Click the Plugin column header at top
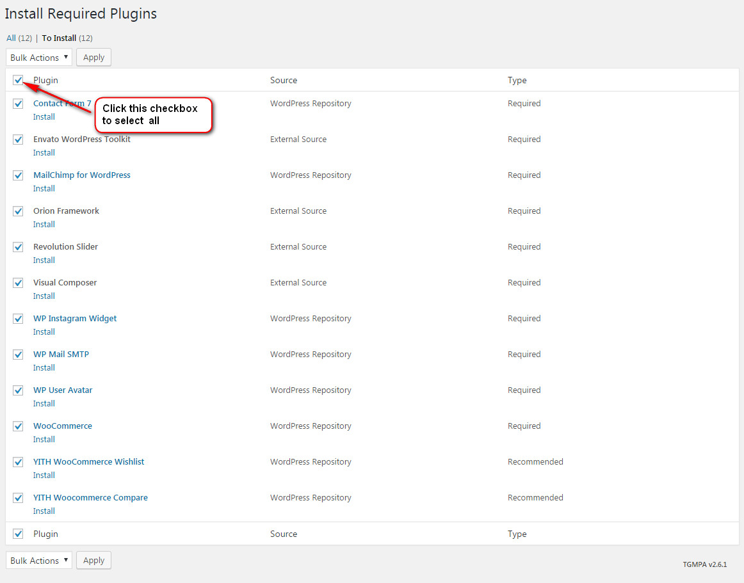The height and width of the screenshot is (583, 744). (x=45, y=80)
